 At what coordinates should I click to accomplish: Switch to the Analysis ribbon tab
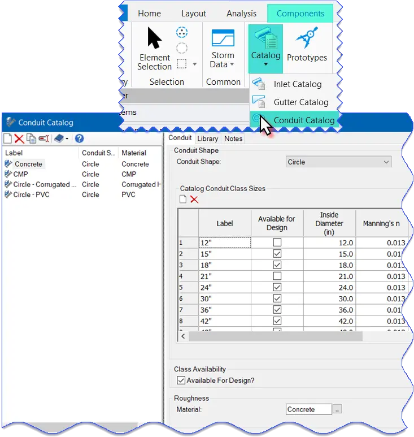(x=241, y=14)
